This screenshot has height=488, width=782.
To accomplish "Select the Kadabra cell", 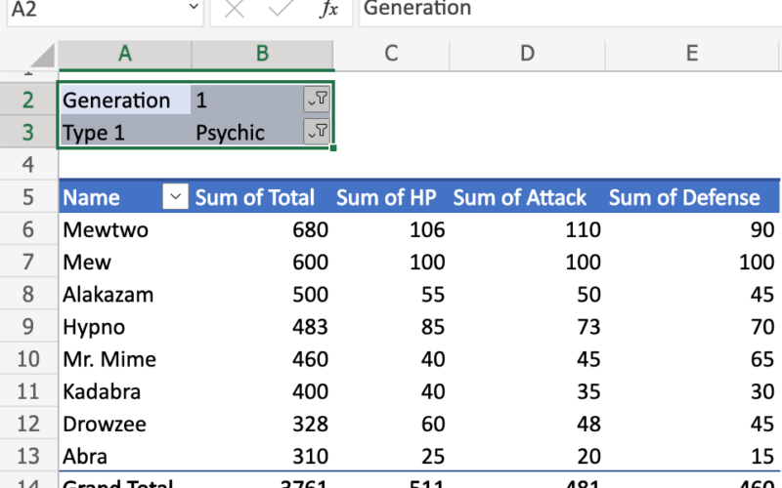I will pyautogui.click(x=125, y=391).
